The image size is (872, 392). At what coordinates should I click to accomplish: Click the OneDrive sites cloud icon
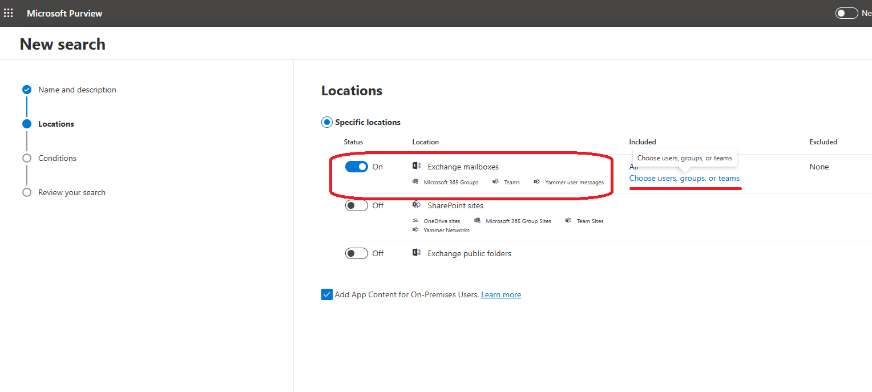[x=415, y=221]
